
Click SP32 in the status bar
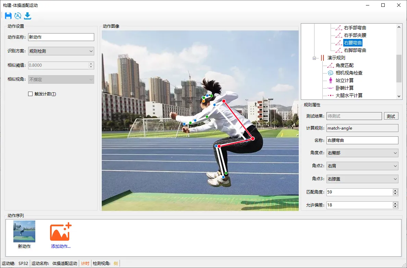point(23,263)
